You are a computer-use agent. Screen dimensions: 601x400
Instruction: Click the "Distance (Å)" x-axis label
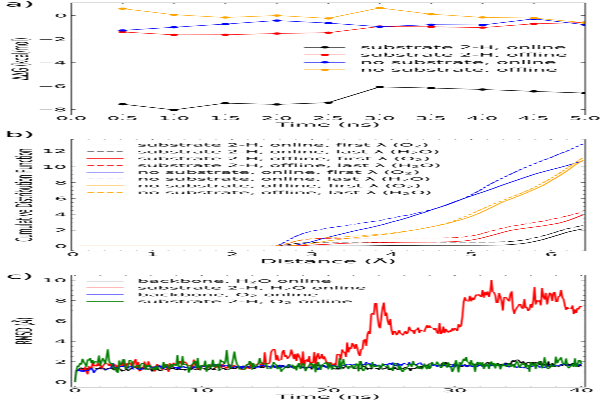(328, 261)
